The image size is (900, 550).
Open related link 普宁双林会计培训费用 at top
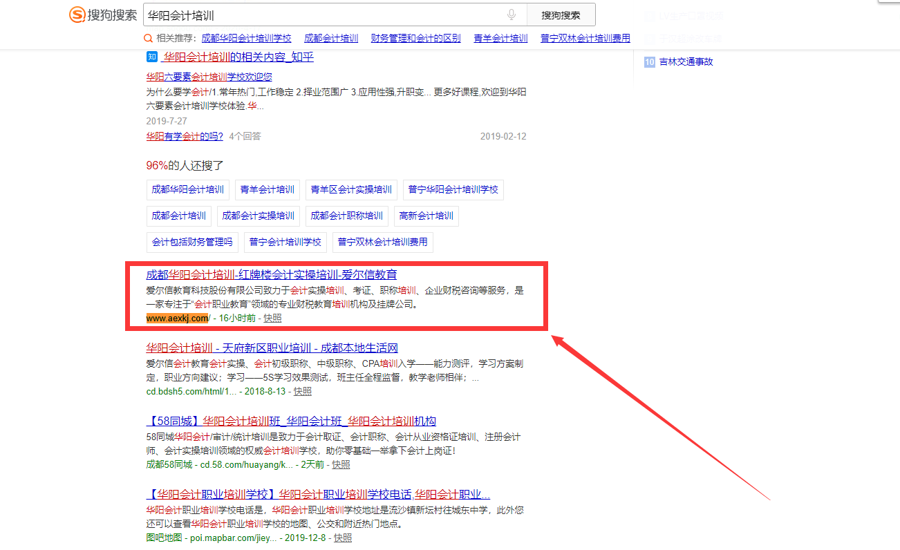[585, 39]
